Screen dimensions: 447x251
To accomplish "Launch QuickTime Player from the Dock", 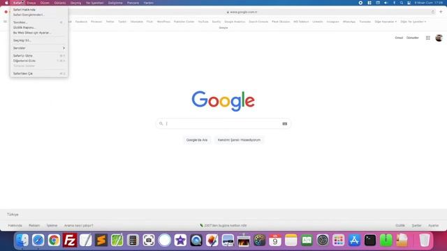I will point(196,240).
